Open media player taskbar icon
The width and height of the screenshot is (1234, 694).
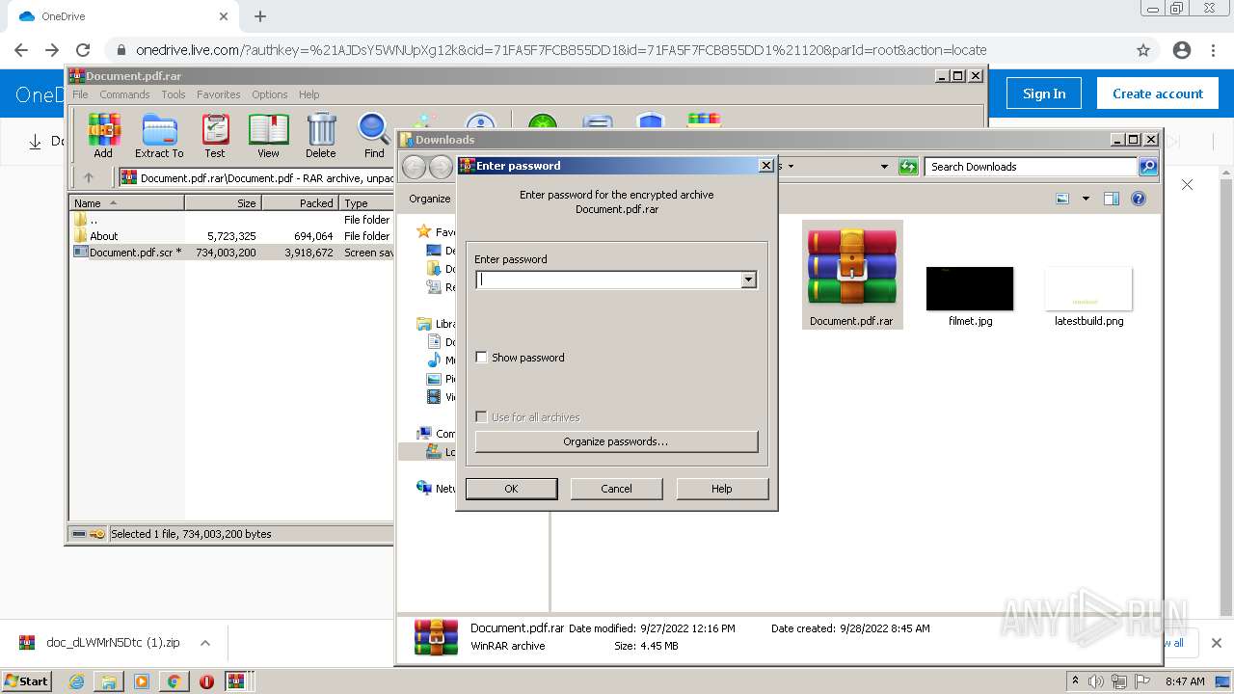click(x=142, y=681)
